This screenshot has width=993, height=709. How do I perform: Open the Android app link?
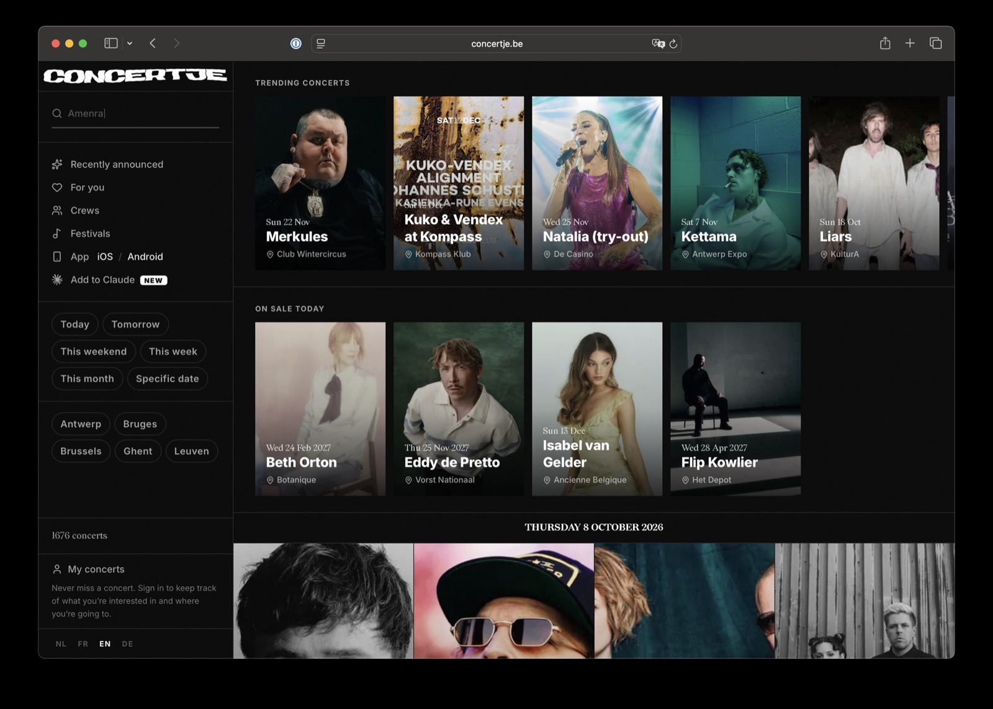[145, 257]
